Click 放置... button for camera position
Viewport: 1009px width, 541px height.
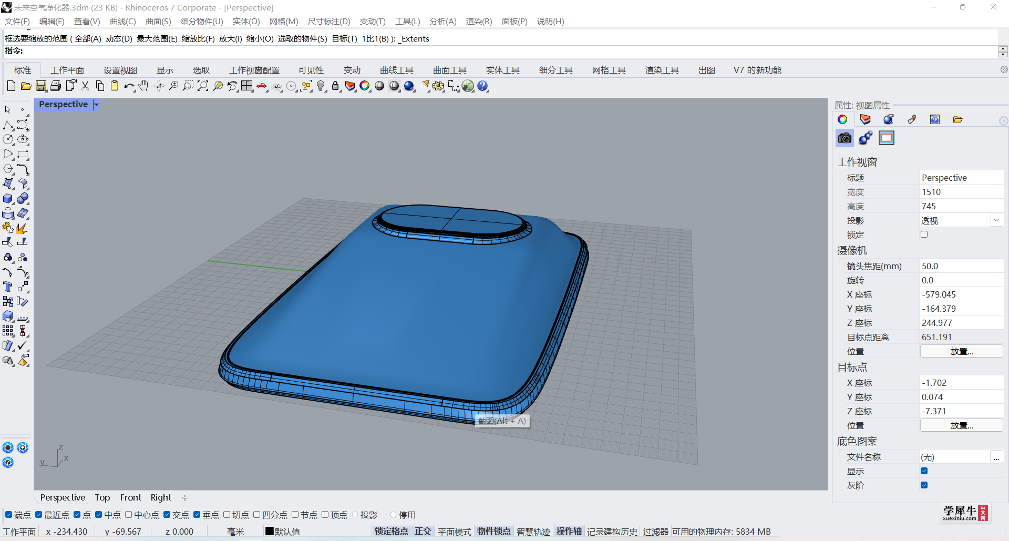pos(961,351)
